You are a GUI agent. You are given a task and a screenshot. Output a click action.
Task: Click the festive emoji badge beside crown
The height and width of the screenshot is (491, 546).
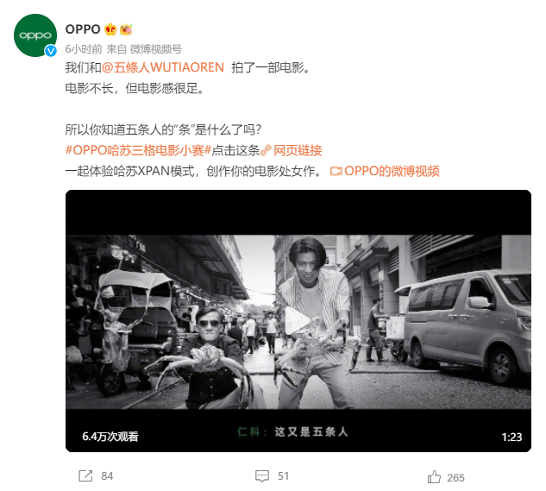(x=126, y=29)
